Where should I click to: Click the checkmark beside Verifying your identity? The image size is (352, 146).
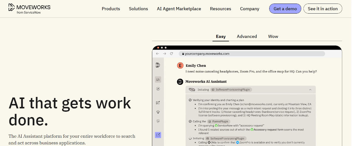coord(190,100)
